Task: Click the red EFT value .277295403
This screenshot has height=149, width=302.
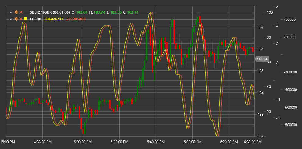Action: click(75, 19)
